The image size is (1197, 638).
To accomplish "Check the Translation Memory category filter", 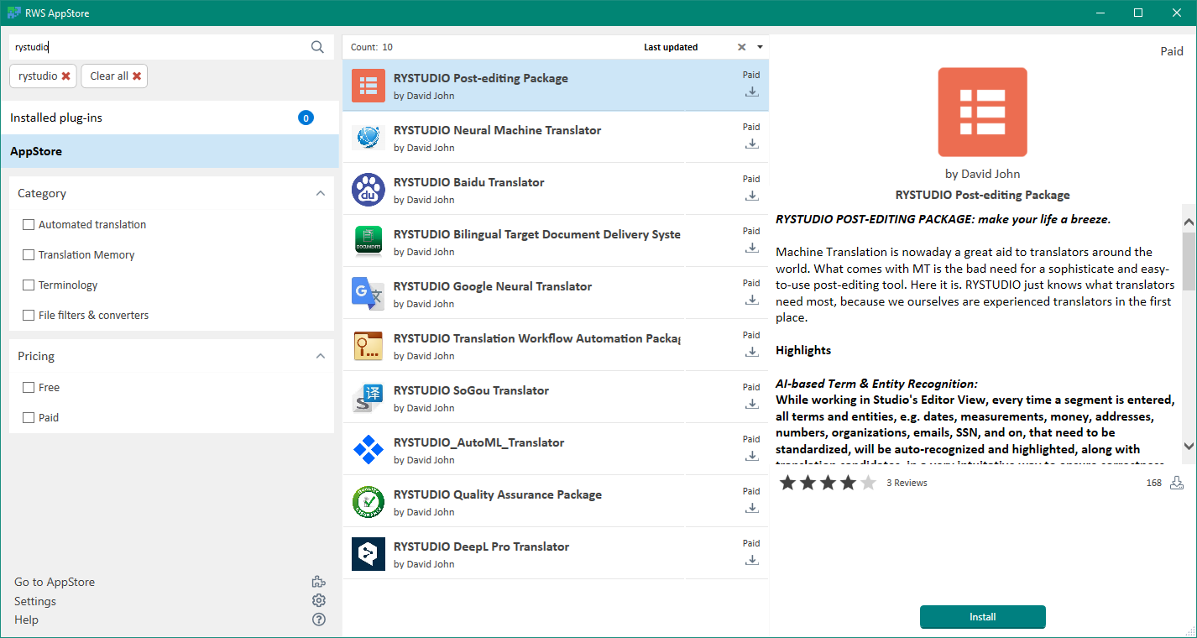I will click(x=29, y=255).
